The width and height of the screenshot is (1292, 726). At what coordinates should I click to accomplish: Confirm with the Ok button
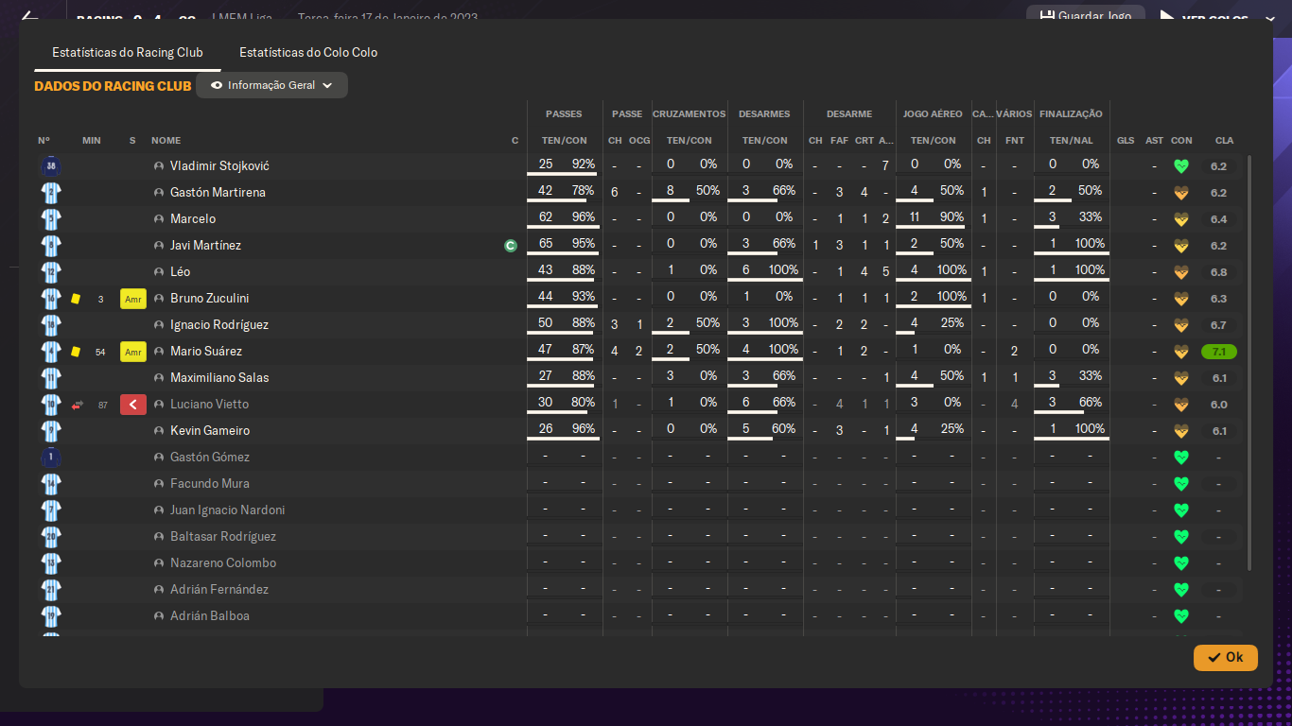point(1226,657)
